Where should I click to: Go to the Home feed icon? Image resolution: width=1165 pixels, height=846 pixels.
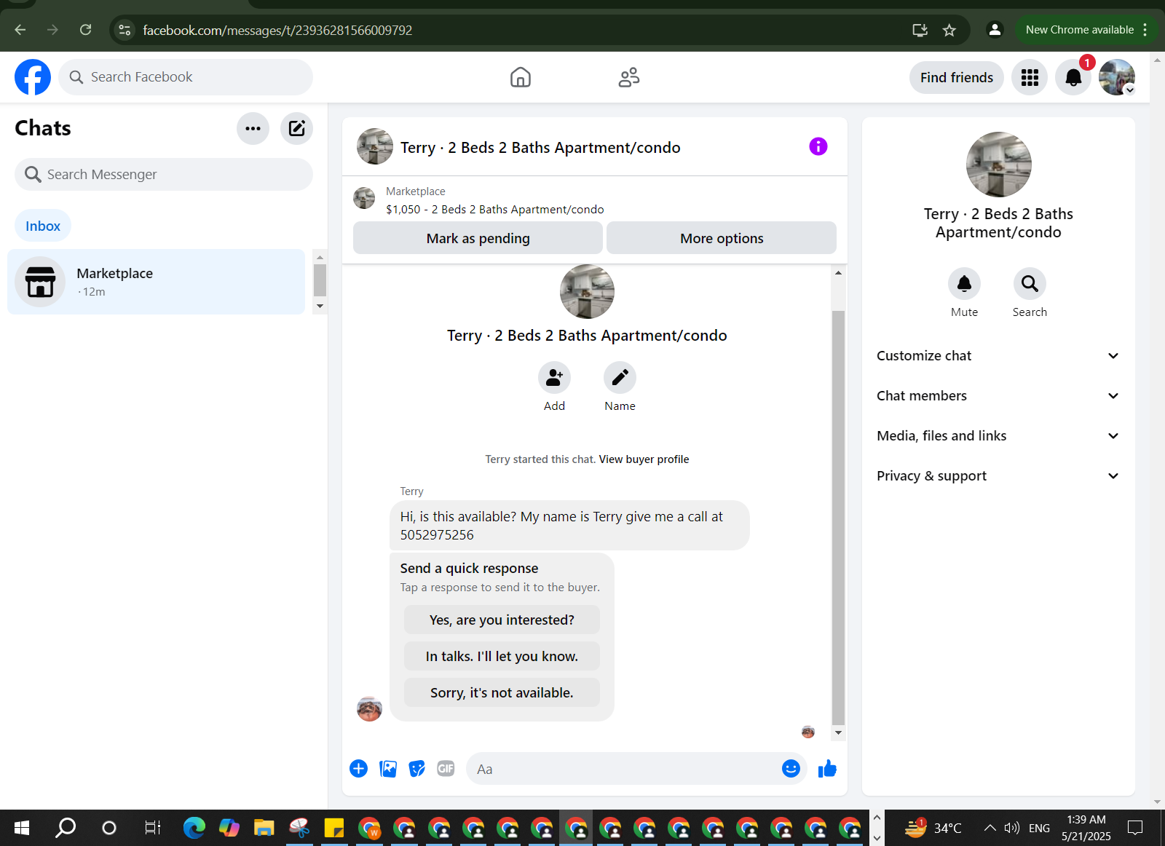[520, 77]
